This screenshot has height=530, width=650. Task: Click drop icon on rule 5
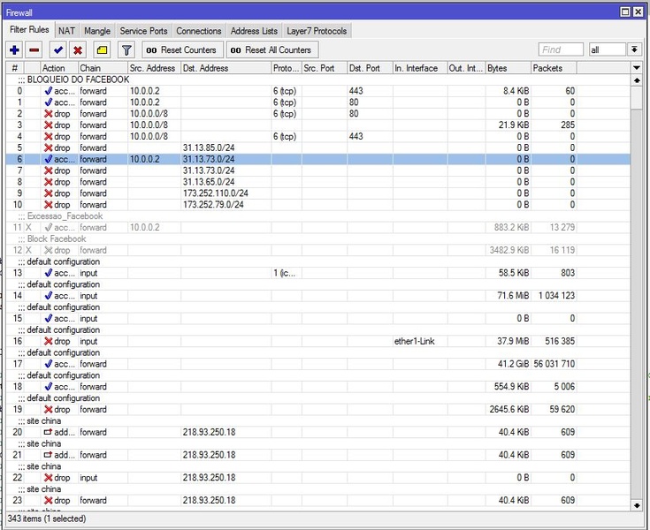pyautogui.click(x=49, y=148)
